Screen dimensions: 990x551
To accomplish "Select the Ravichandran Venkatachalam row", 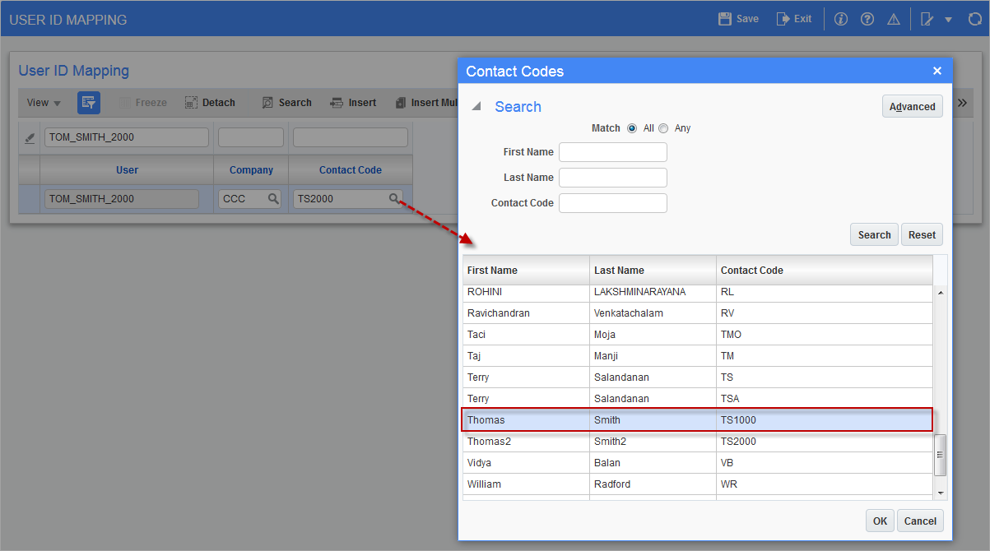I will [697, 313].
